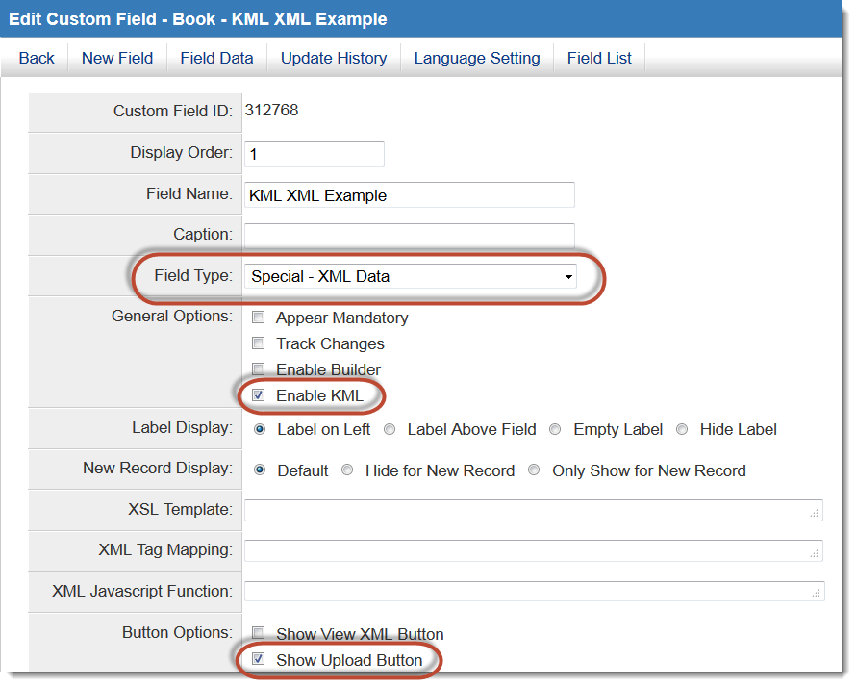This screenshot has width=856, height=686.
Task: Check the Appear Mandatory checkbox
Action: coord(258,318)
